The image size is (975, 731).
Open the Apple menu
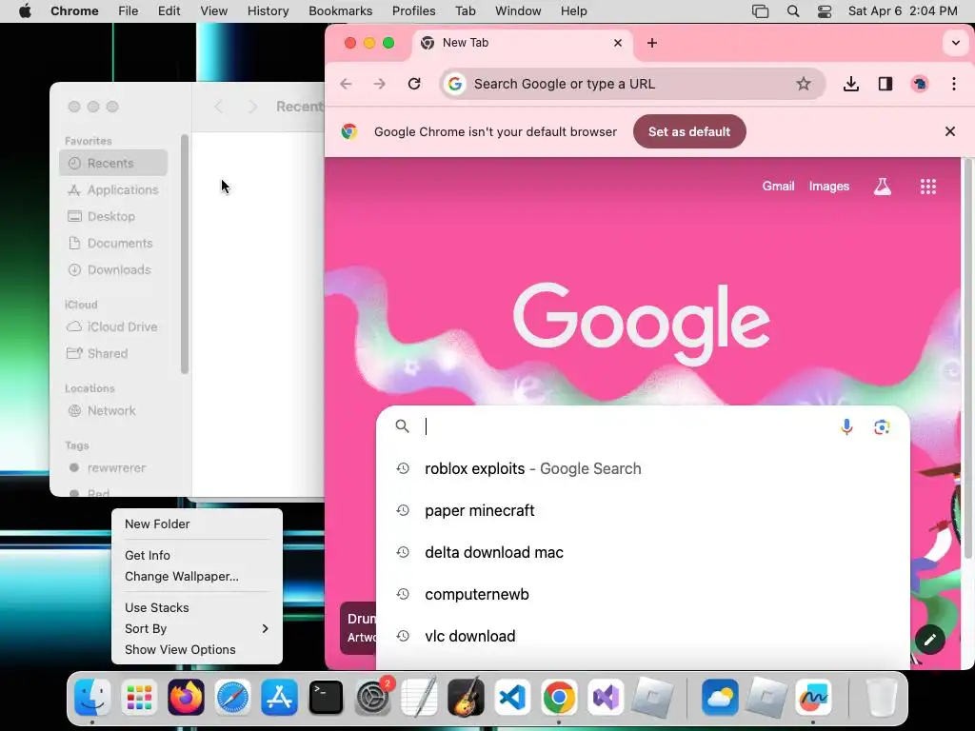click(x=25, y=11)
